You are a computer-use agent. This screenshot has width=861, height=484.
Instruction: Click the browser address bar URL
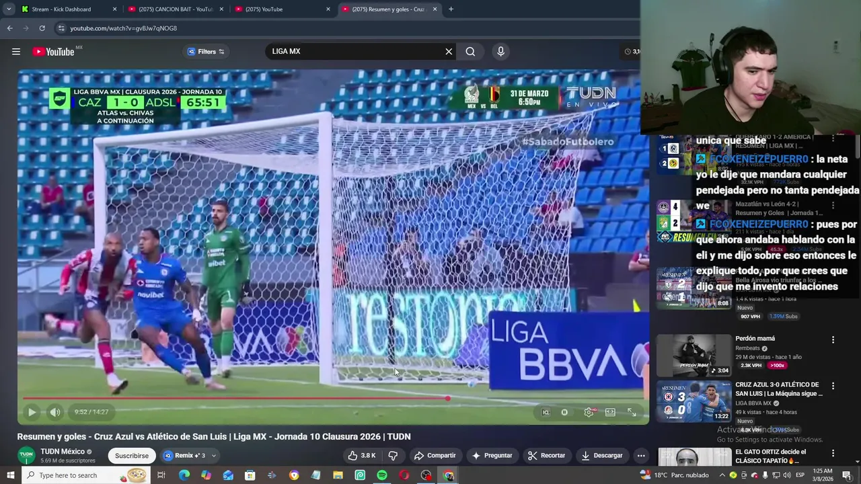tap(123, 28)
